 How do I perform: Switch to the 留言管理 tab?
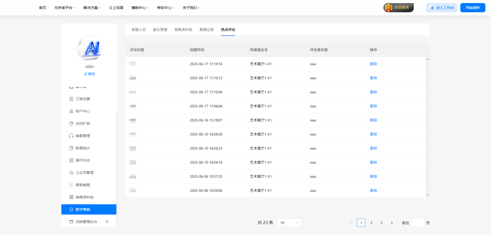pyautogui.click(x=160, y=30)
